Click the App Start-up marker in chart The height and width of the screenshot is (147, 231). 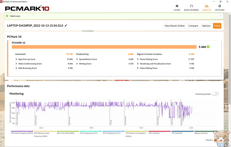[70, 121]
